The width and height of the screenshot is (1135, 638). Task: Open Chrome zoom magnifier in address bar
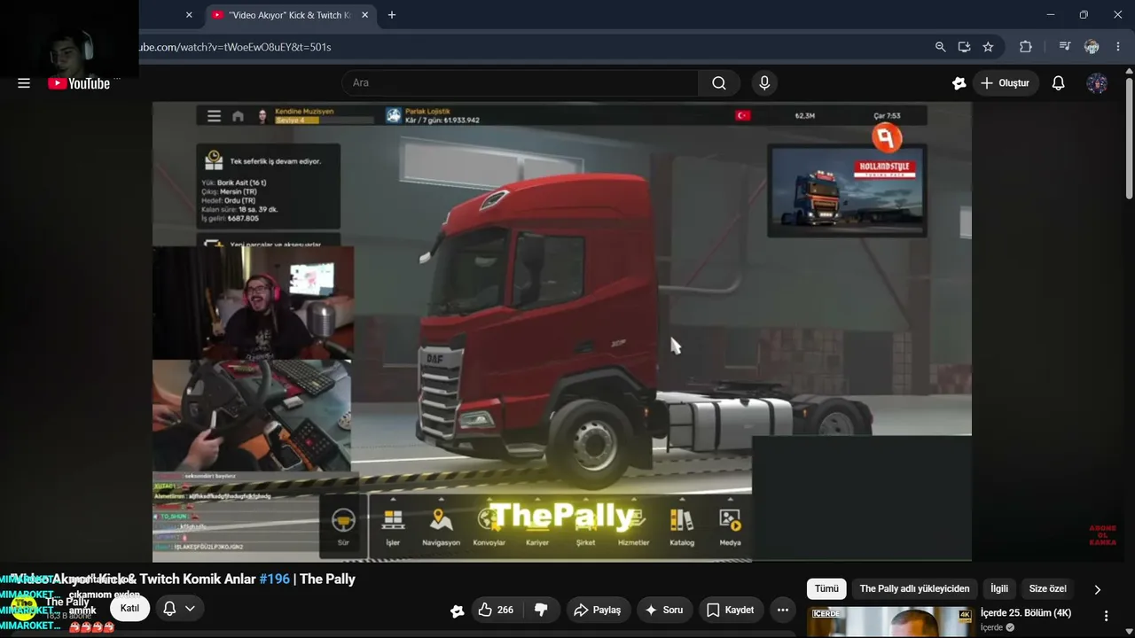(941, 47)
